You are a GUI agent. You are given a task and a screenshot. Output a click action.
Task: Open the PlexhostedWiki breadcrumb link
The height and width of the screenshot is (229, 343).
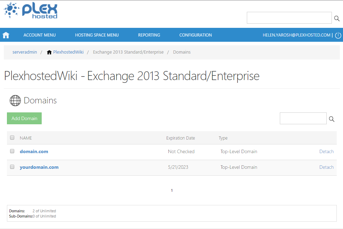tap(68, 52)
